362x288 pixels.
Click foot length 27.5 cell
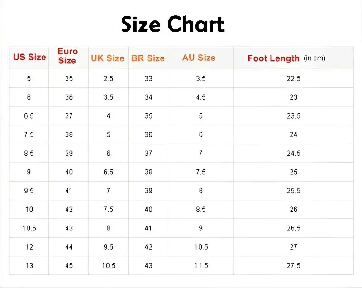click(293, 266)
